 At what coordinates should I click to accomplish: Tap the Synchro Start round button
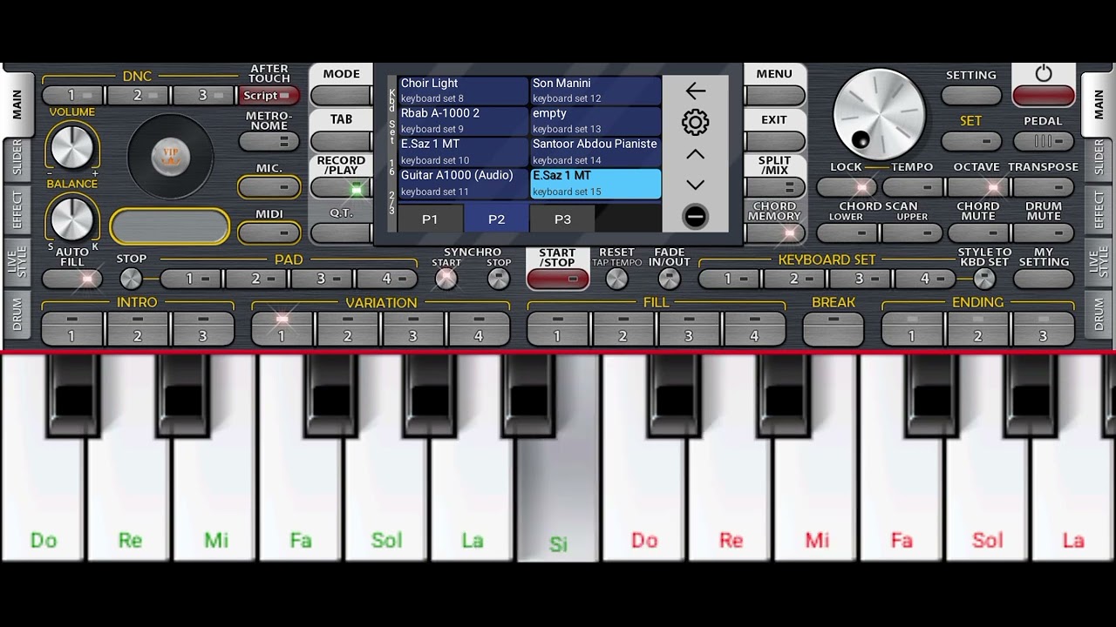(x=446, y=279)
